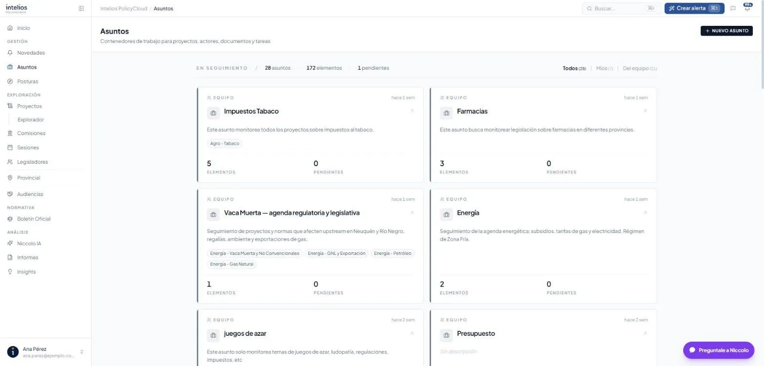Go to Intelios PolicyCloud breadcrumb link

click(x=123, y=8)
